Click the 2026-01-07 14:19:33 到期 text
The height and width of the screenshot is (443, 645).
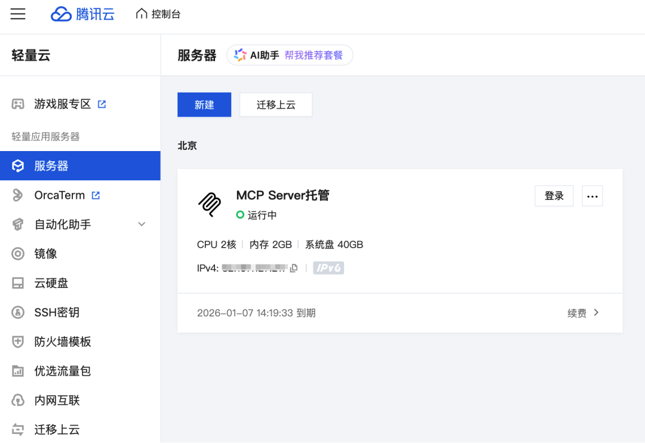coord(256,313)
